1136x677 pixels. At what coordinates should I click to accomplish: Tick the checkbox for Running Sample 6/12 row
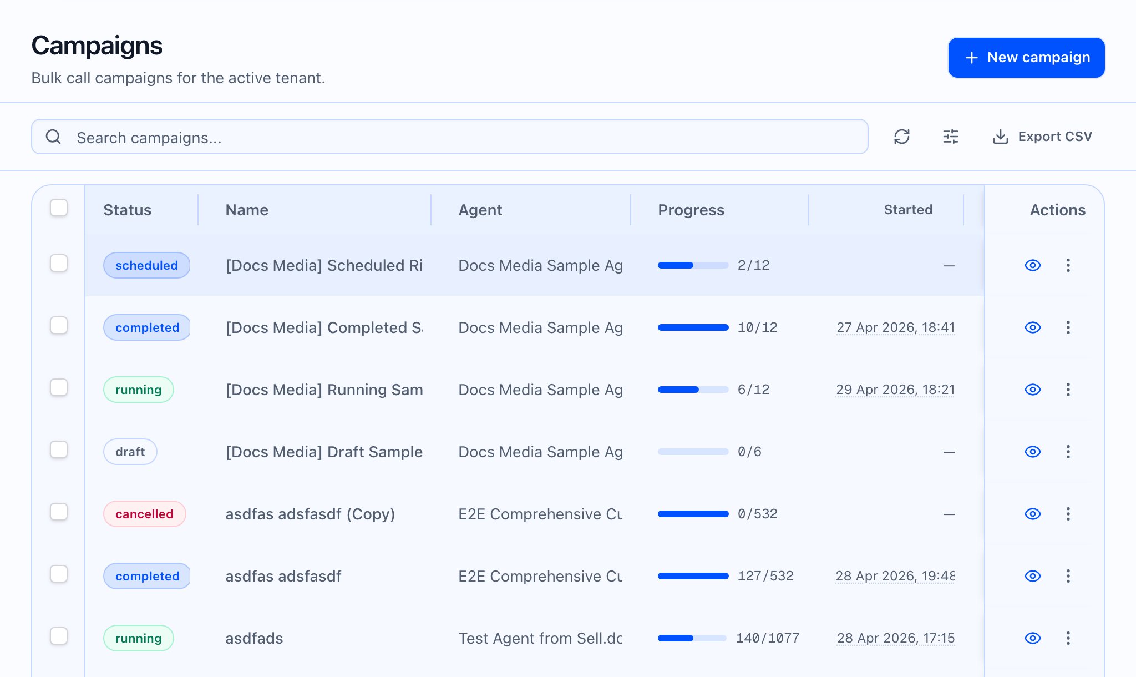coord(59,387)
